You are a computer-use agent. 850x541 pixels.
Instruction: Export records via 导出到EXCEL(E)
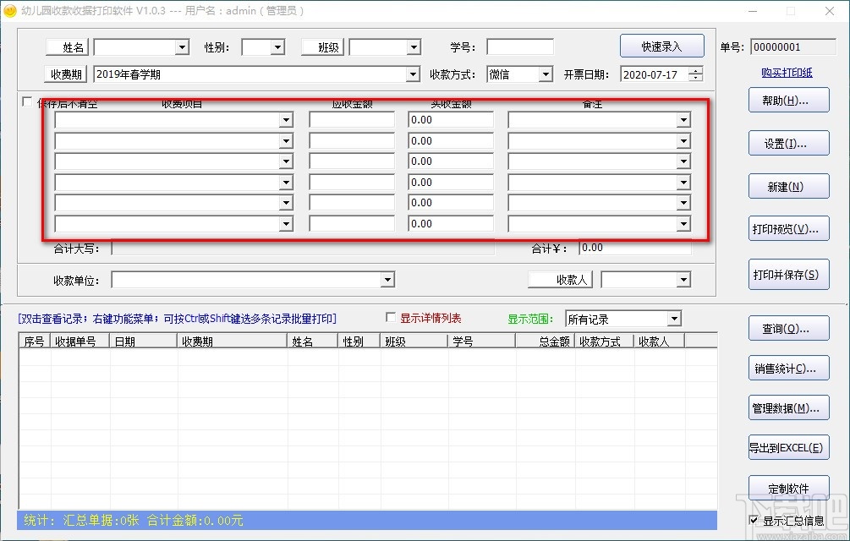(x=788, y=447)
